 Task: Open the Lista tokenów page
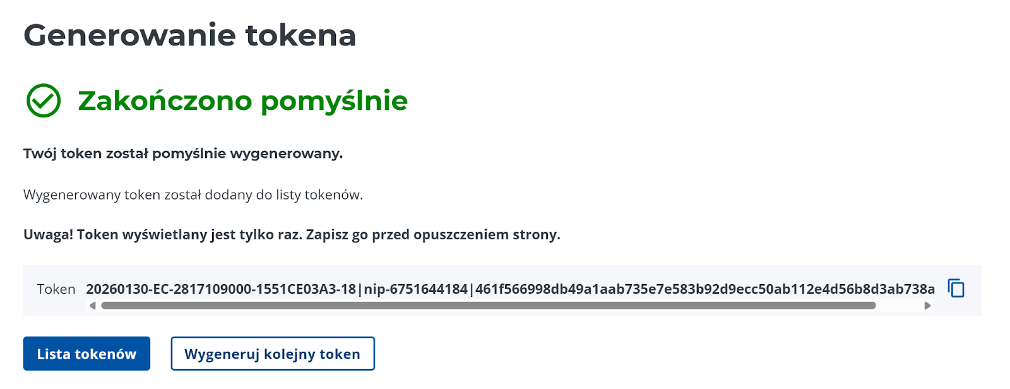click(86, 354)
